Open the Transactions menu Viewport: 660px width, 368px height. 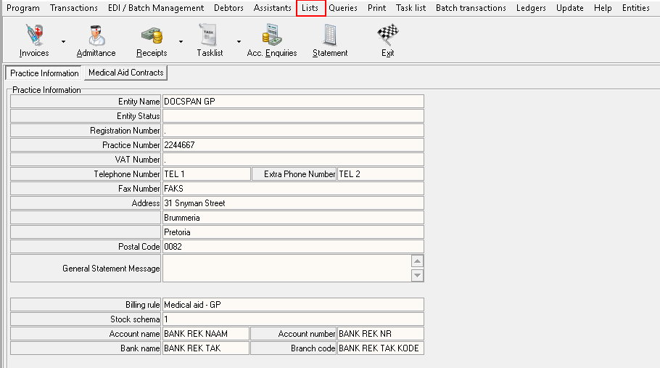(x=73, y=8)
